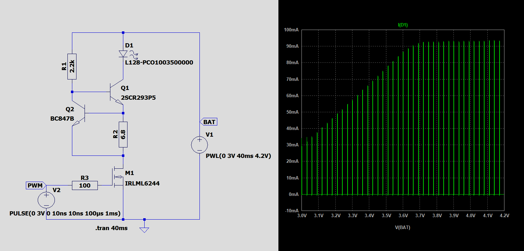Click the PULSE source value text
The height and width of the screenshot is (251, 524).
coord(65,213)
